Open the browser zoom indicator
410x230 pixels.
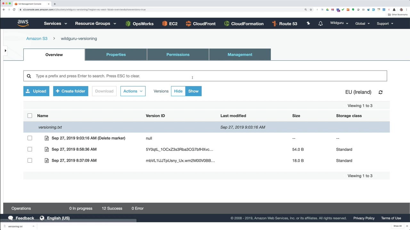tap(306, 10)
